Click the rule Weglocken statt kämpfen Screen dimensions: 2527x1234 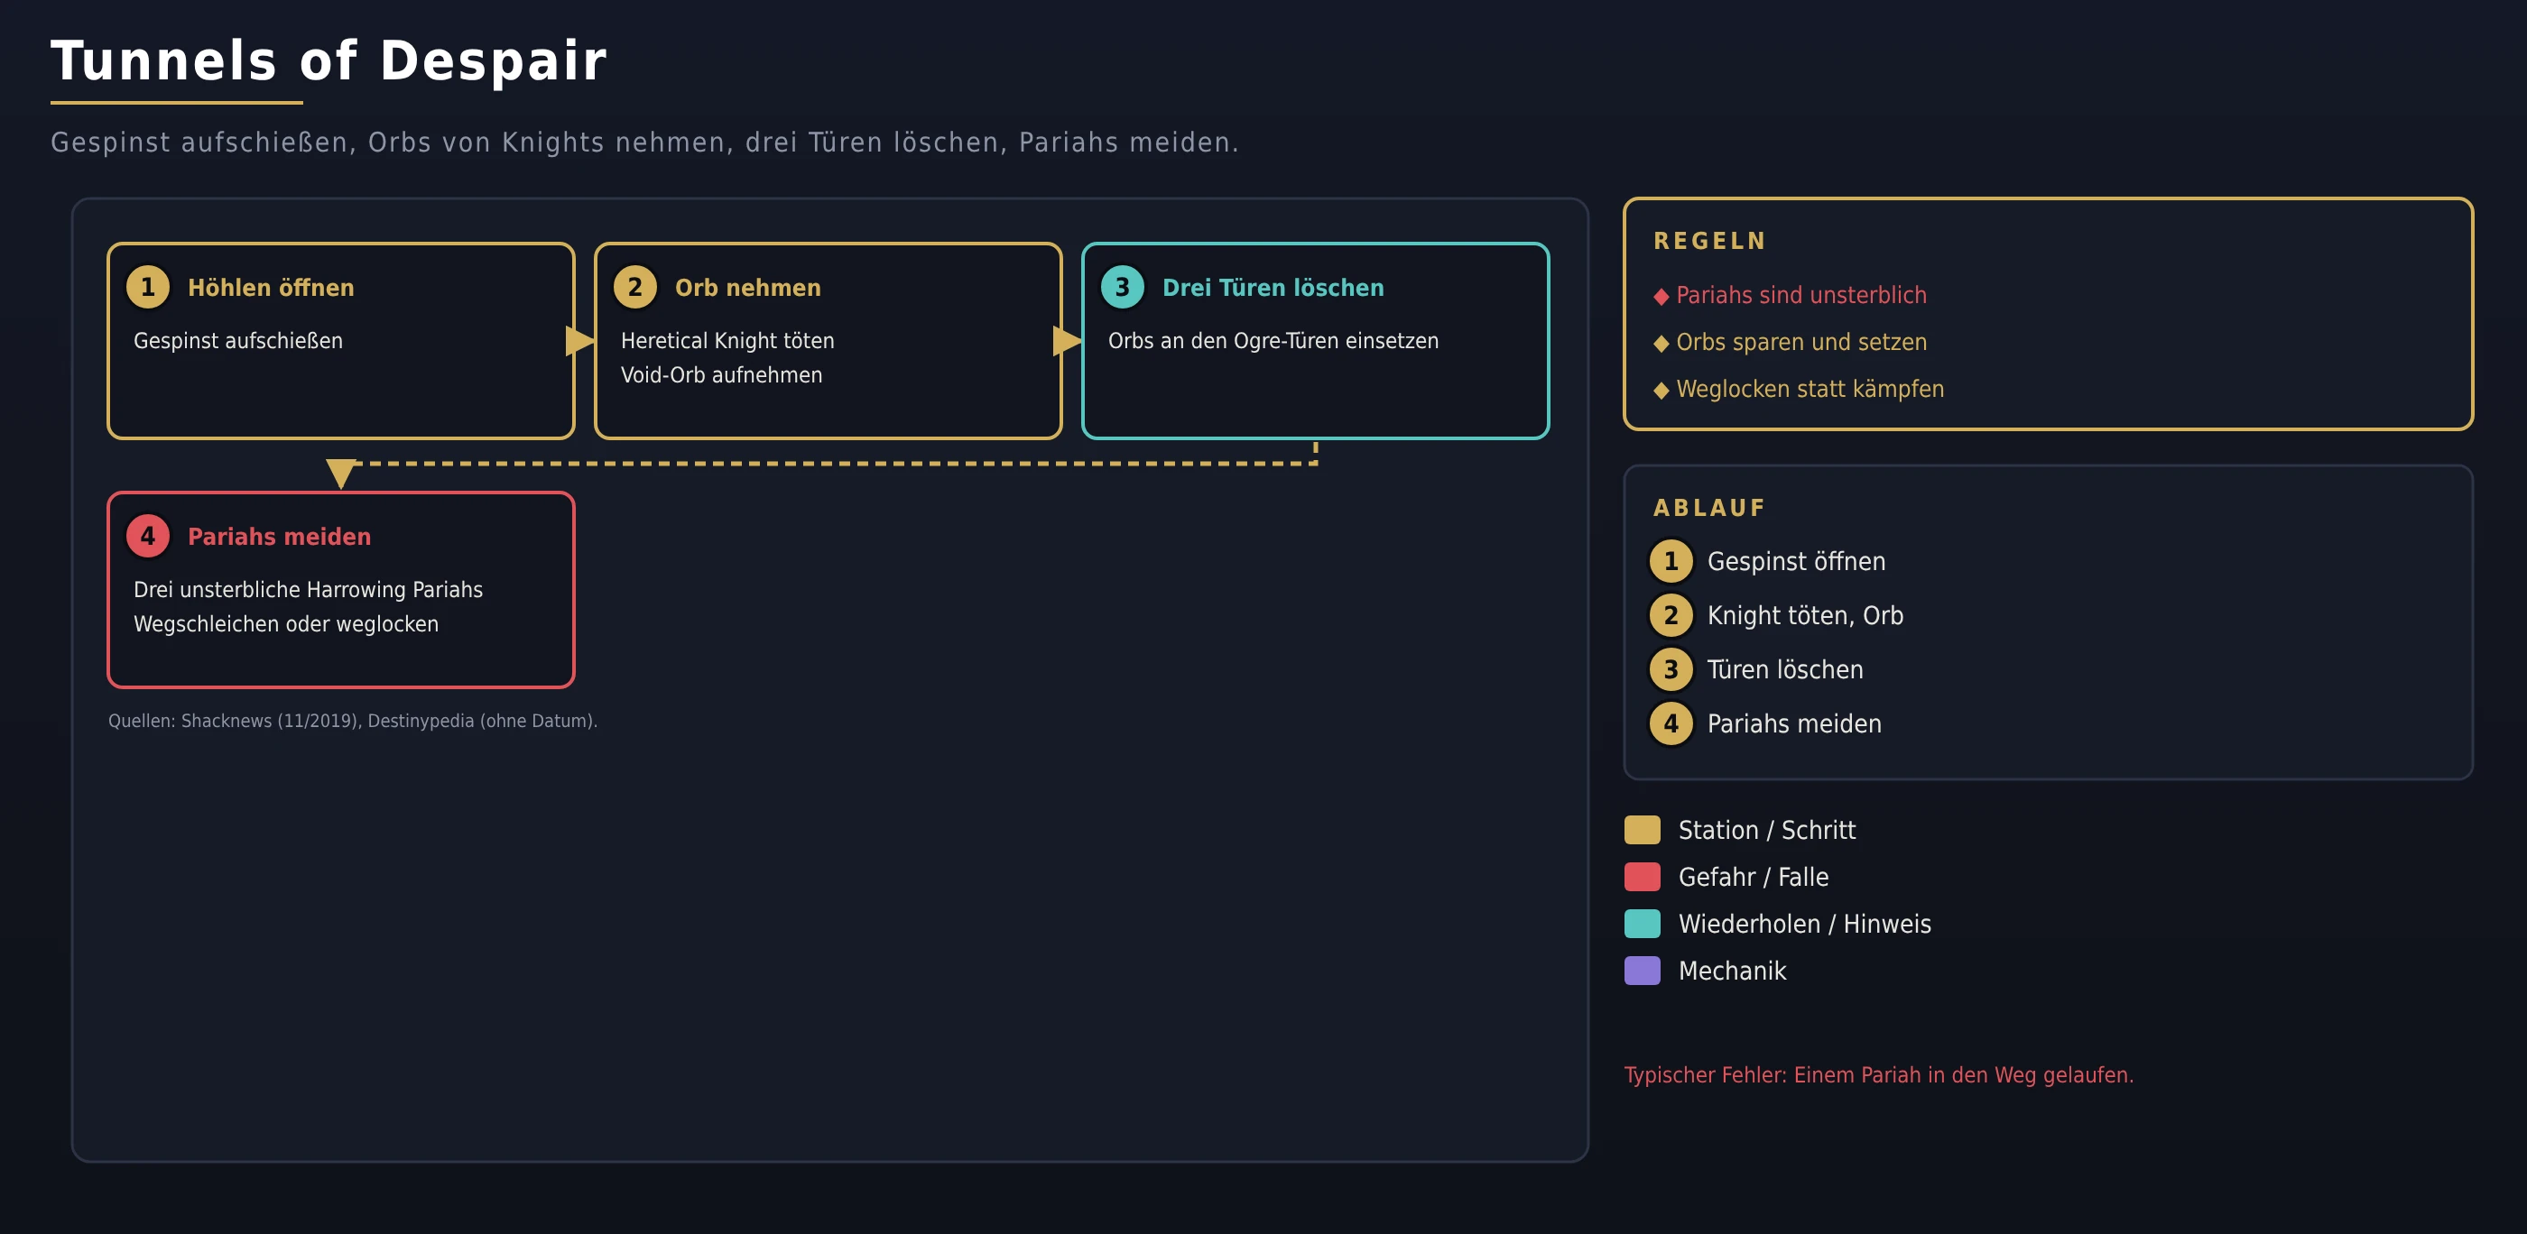point(1810,390)
